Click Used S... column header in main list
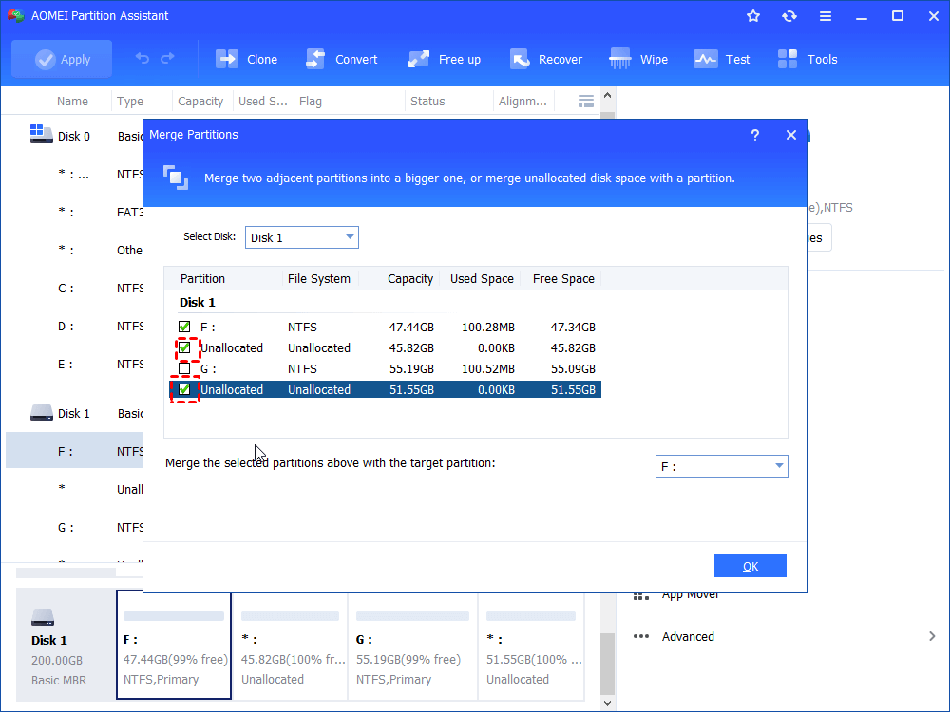Image resolution: width=950 pixels, height=712 pixels. tap(263, 102)
